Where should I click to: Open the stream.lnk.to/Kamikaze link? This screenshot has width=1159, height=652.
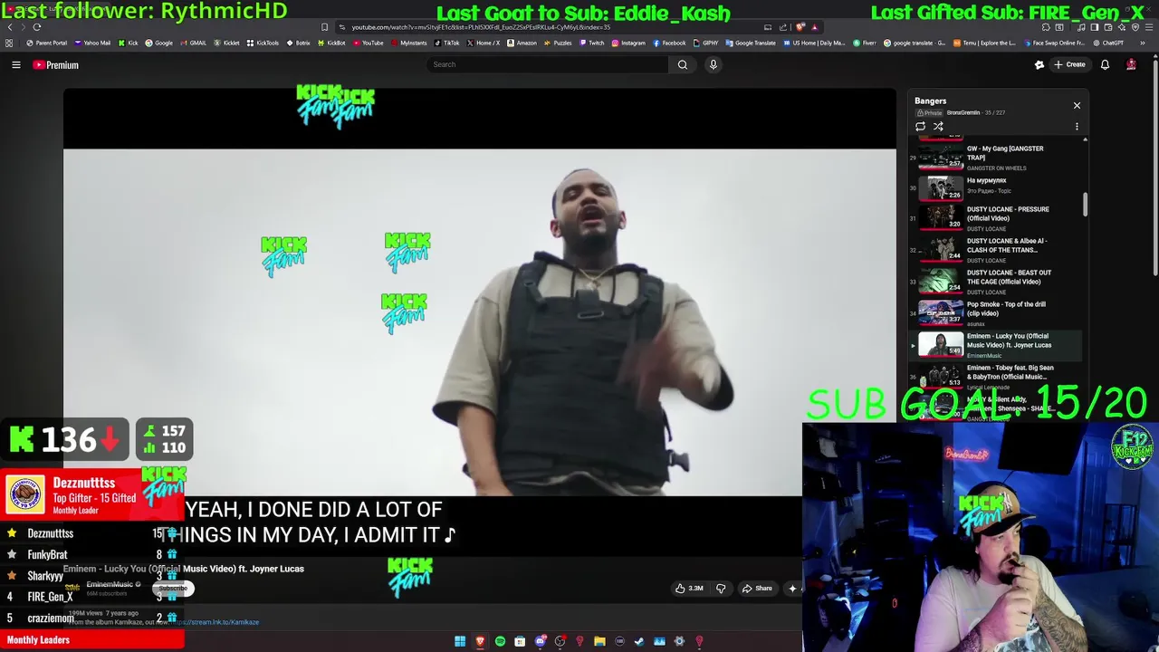[214, 622]
